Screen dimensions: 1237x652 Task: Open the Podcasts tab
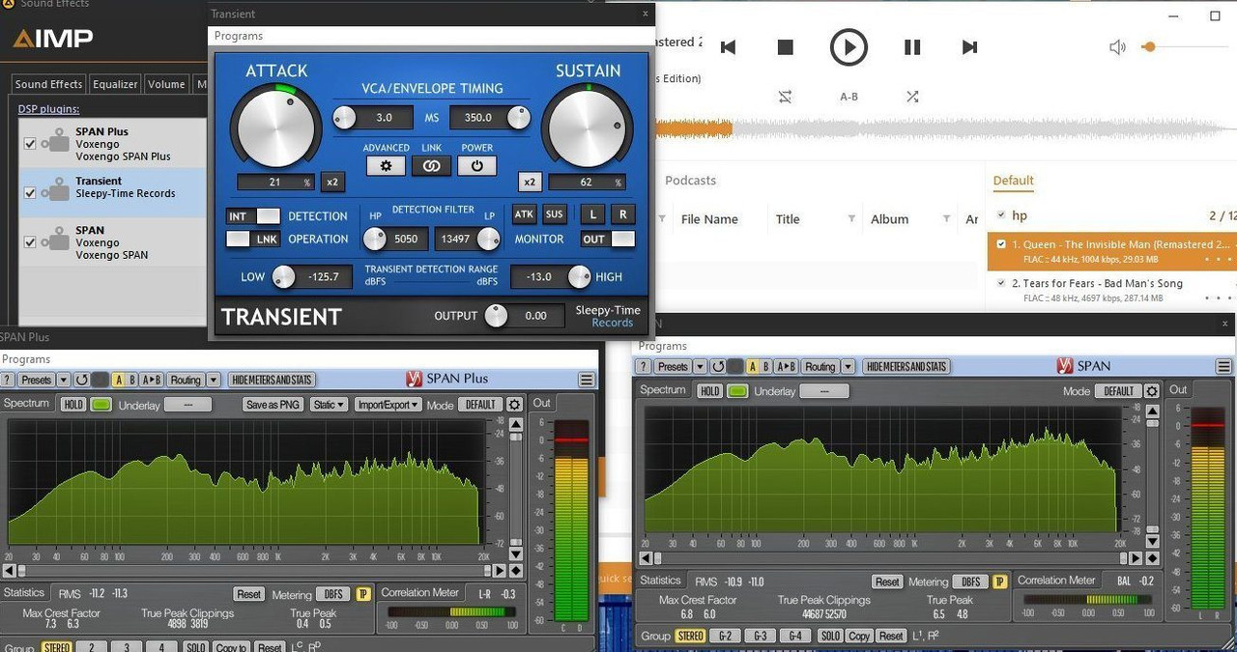click(691, 180)
